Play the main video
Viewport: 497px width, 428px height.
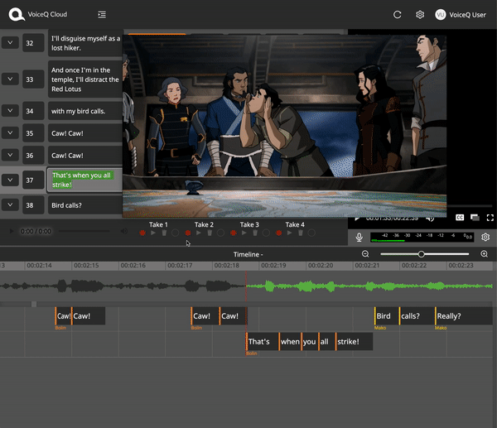357,219
